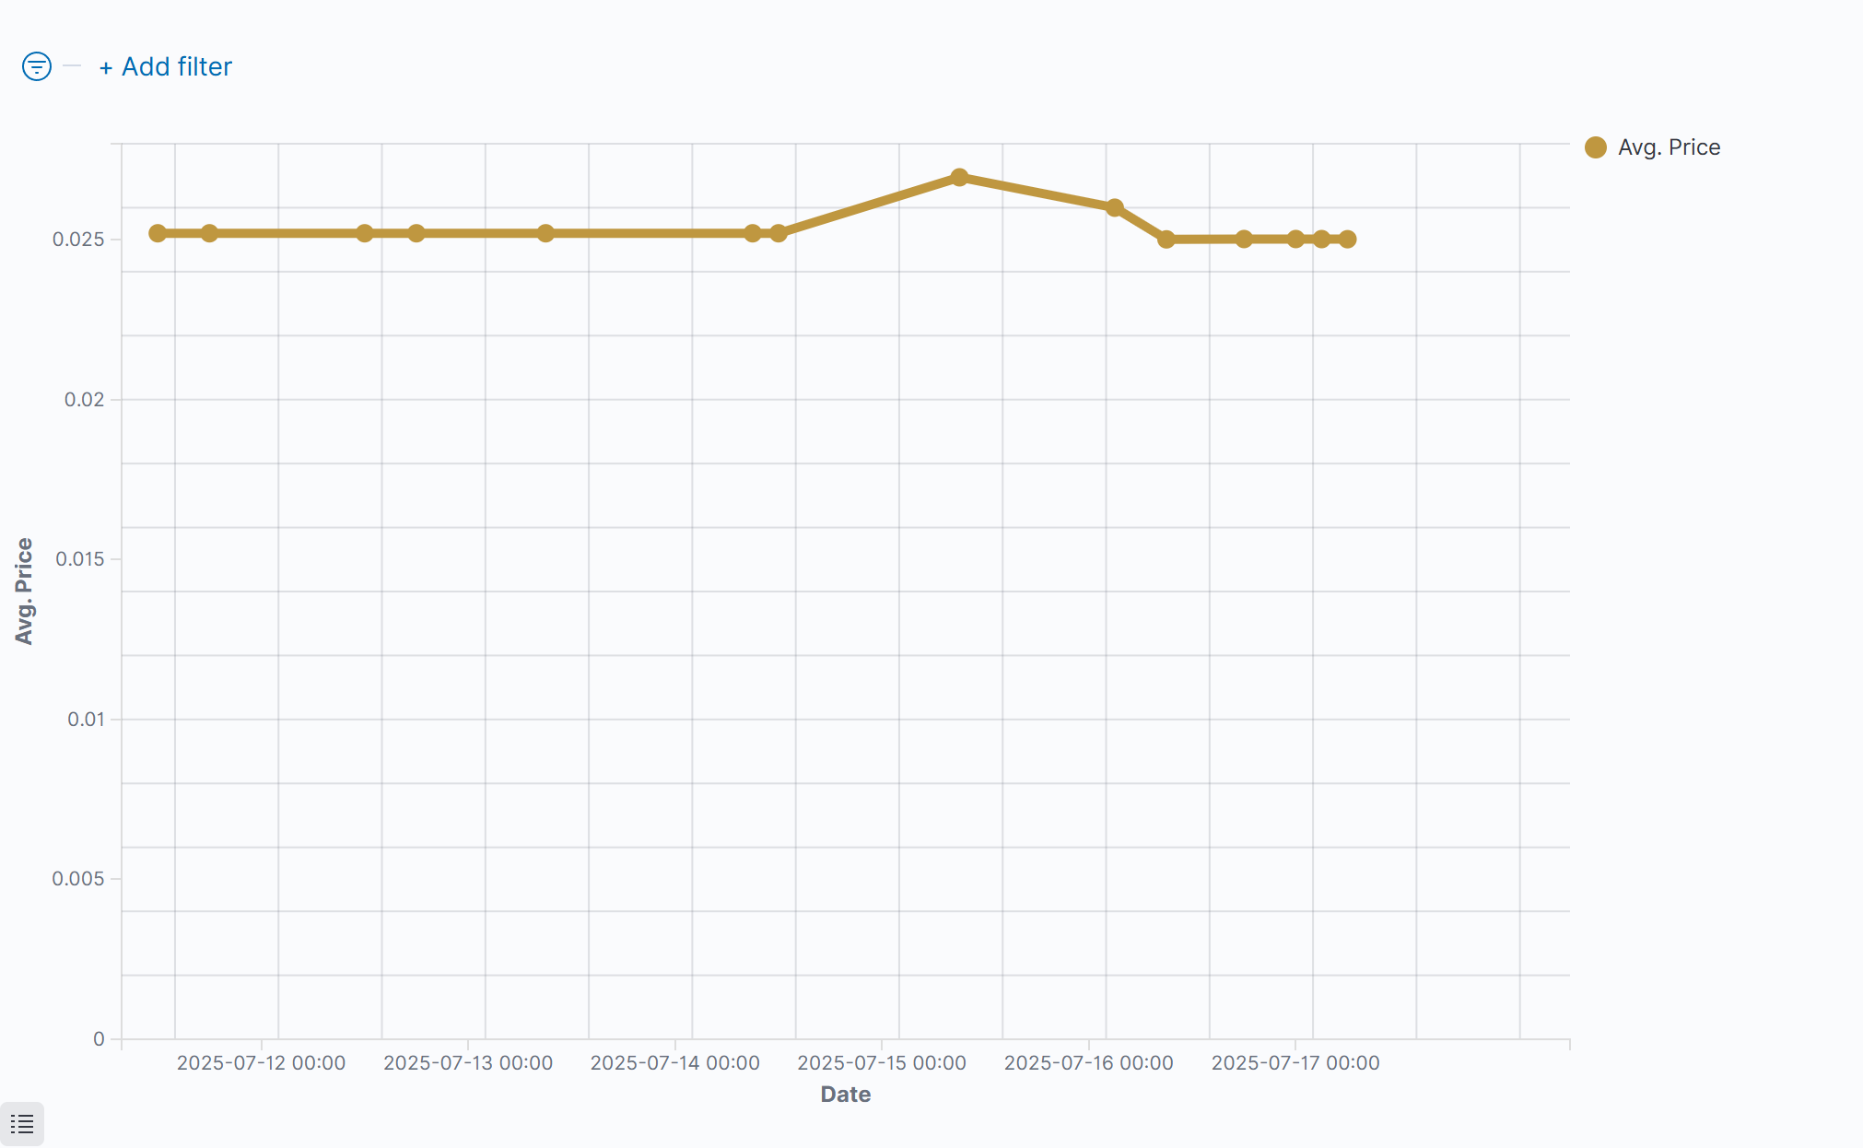The width and height of the screenshot is (1863, 1148).
Task: Click the second data point from the left
Action: click(x=209, y=233)
